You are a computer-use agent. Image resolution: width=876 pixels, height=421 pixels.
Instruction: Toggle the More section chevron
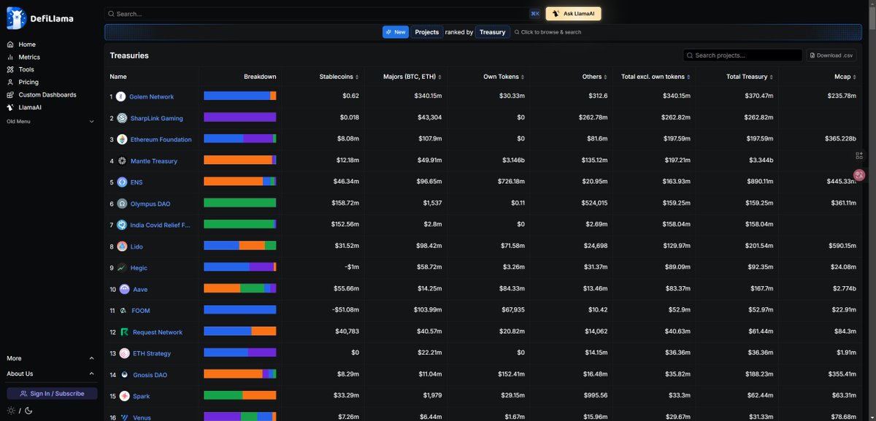tap(91, 358)
